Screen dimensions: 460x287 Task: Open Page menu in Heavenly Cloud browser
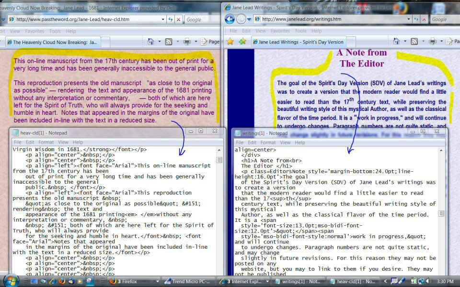[210, 42]
